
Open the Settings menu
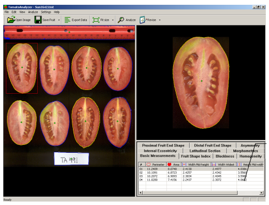46,12
